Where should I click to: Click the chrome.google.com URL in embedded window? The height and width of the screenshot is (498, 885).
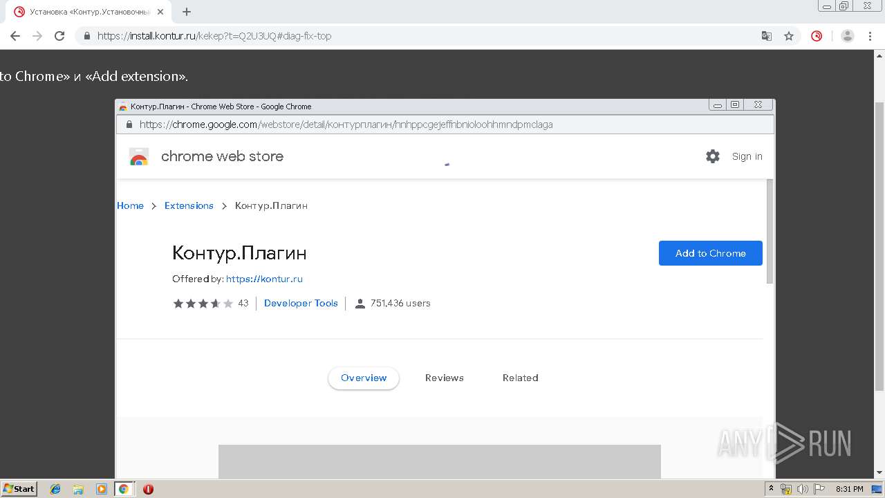coord(346,124)
